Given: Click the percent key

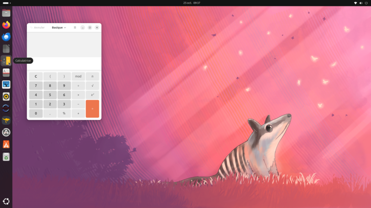Looking at the screenshot, I should (x=64, y=113).
